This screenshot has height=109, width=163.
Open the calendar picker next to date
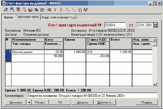pos(155,25)
